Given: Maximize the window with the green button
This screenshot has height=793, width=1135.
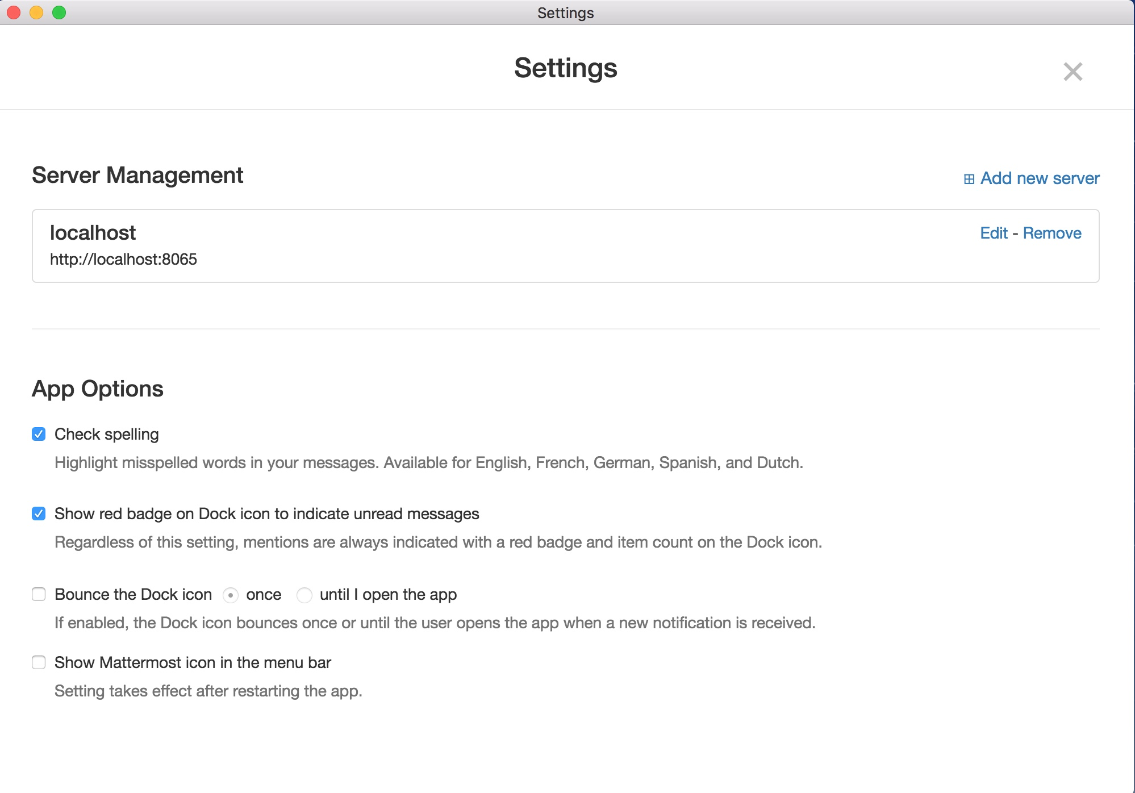Looking at the screenshot, I should (59, 12).
